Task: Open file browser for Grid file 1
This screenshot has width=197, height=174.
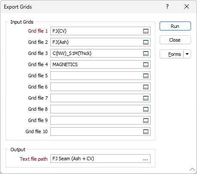Action: (146, 31)
